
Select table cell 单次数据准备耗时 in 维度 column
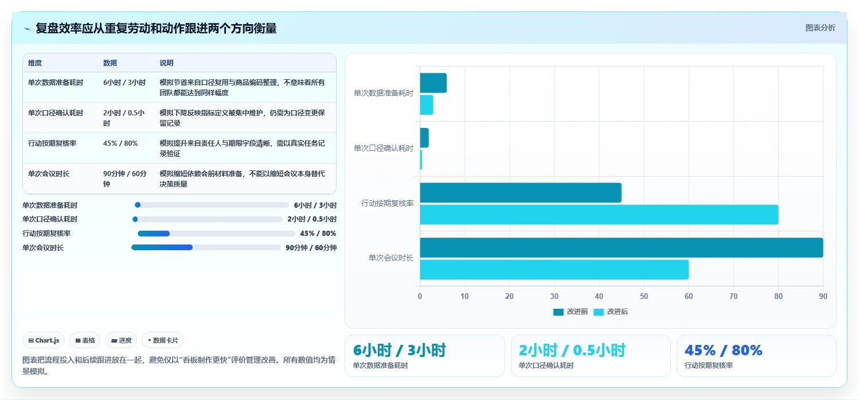tap(56, 83)
